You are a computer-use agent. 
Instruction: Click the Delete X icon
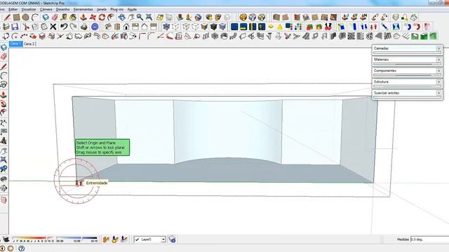[x=53, y=27]
